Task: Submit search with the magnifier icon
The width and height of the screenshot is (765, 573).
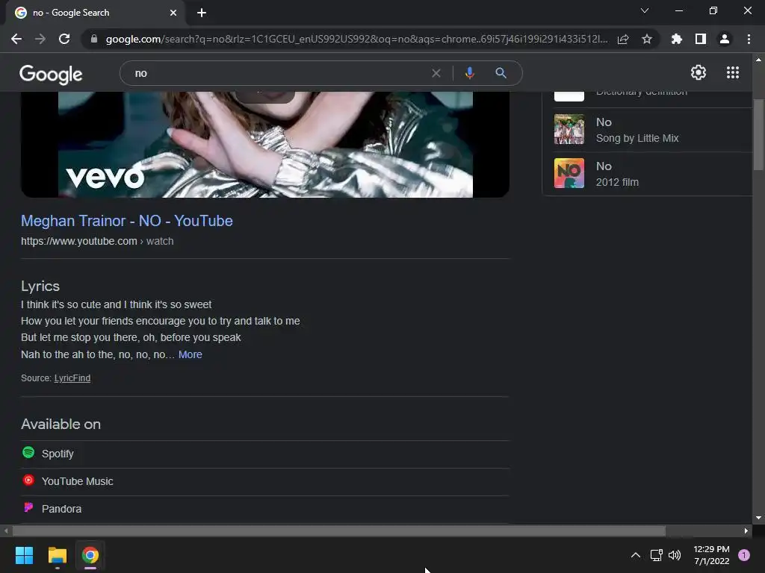Action: click(x=501, y=73)
